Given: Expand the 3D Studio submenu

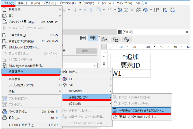Looking at the screenshot, I should (87, 104).
